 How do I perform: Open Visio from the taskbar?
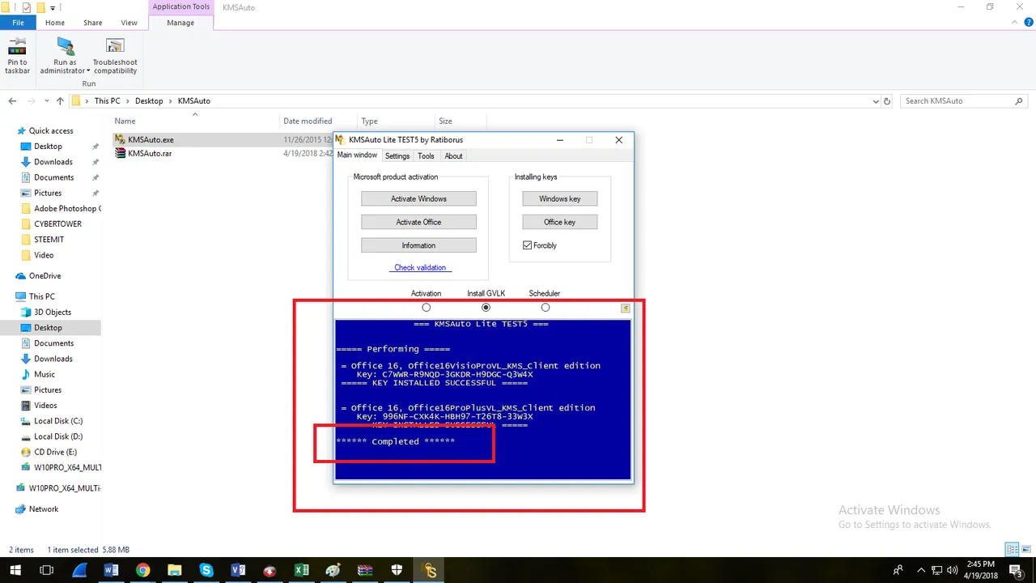click(x=238, y=570)
